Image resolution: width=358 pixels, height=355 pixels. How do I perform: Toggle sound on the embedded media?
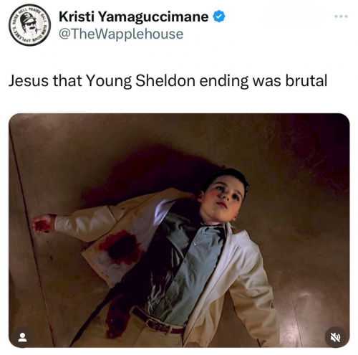point(335,337)
